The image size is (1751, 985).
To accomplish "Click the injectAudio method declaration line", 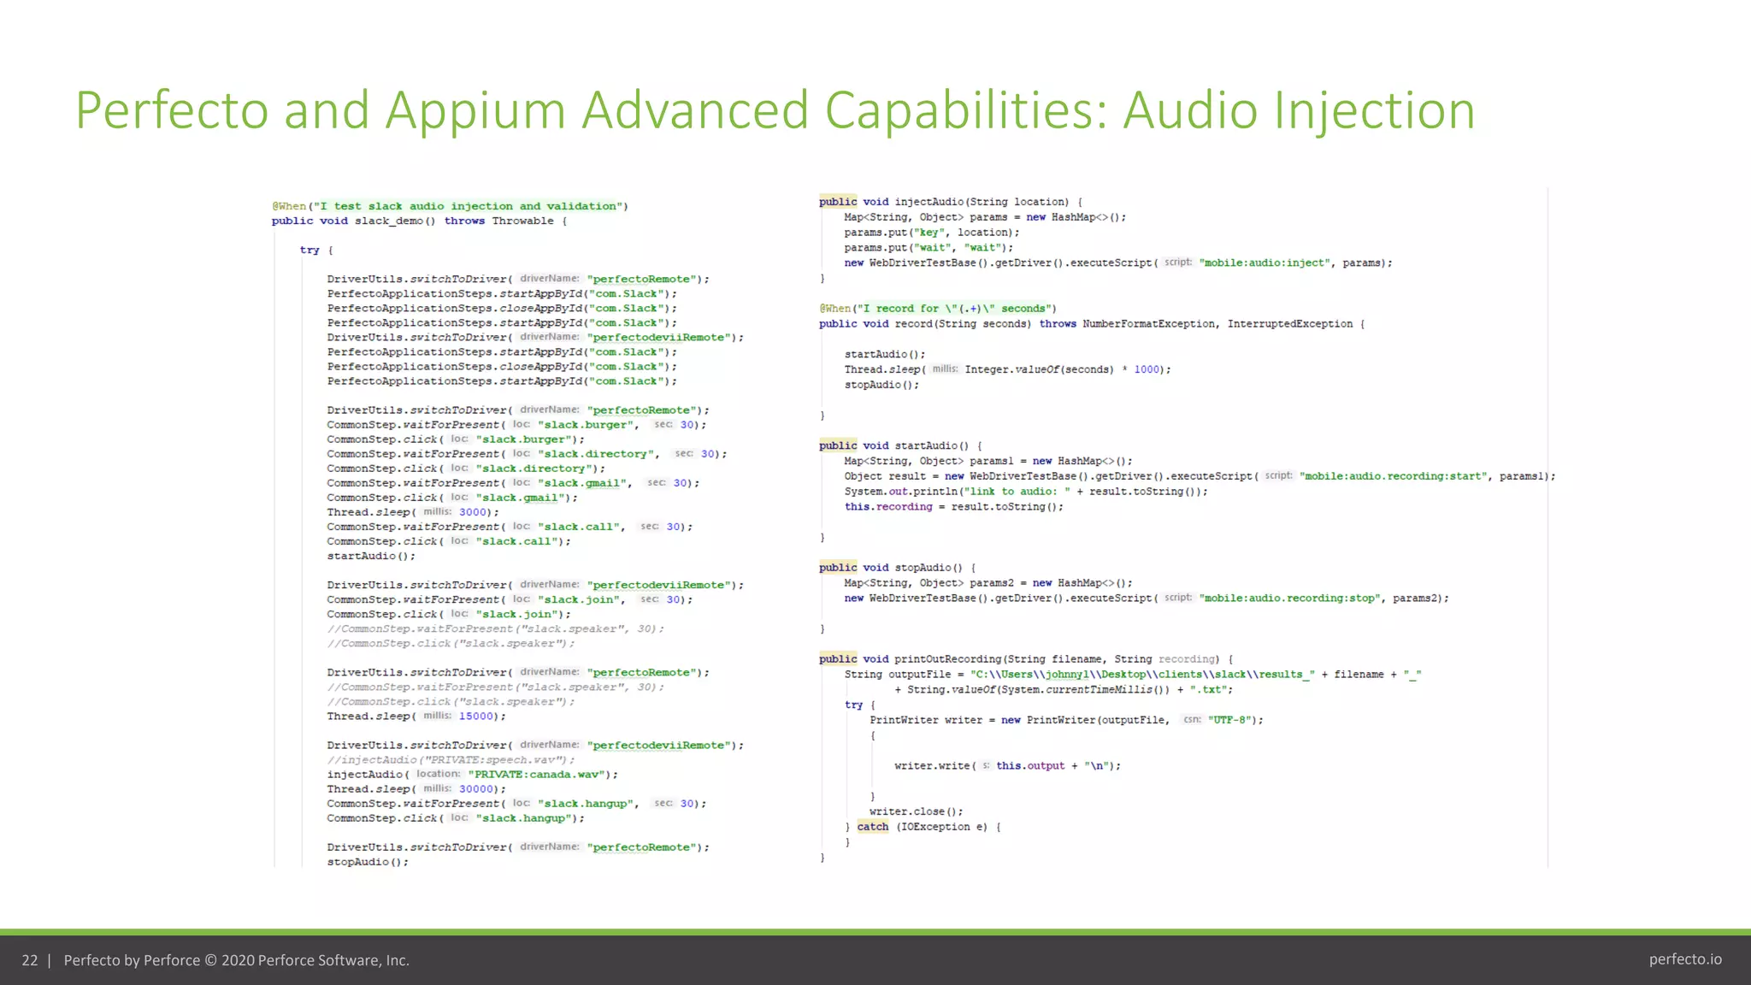I will (950, 202).
